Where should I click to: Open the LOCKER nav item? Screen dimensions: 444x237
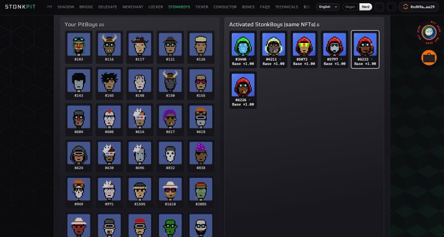pos(156,7)
